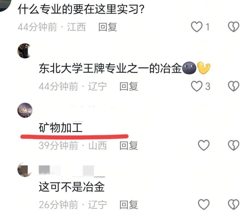Screen dimensions: 251x212
Task: Like the 什么专业的要在这里实习 comment
Action: click(x=197, y=27)
